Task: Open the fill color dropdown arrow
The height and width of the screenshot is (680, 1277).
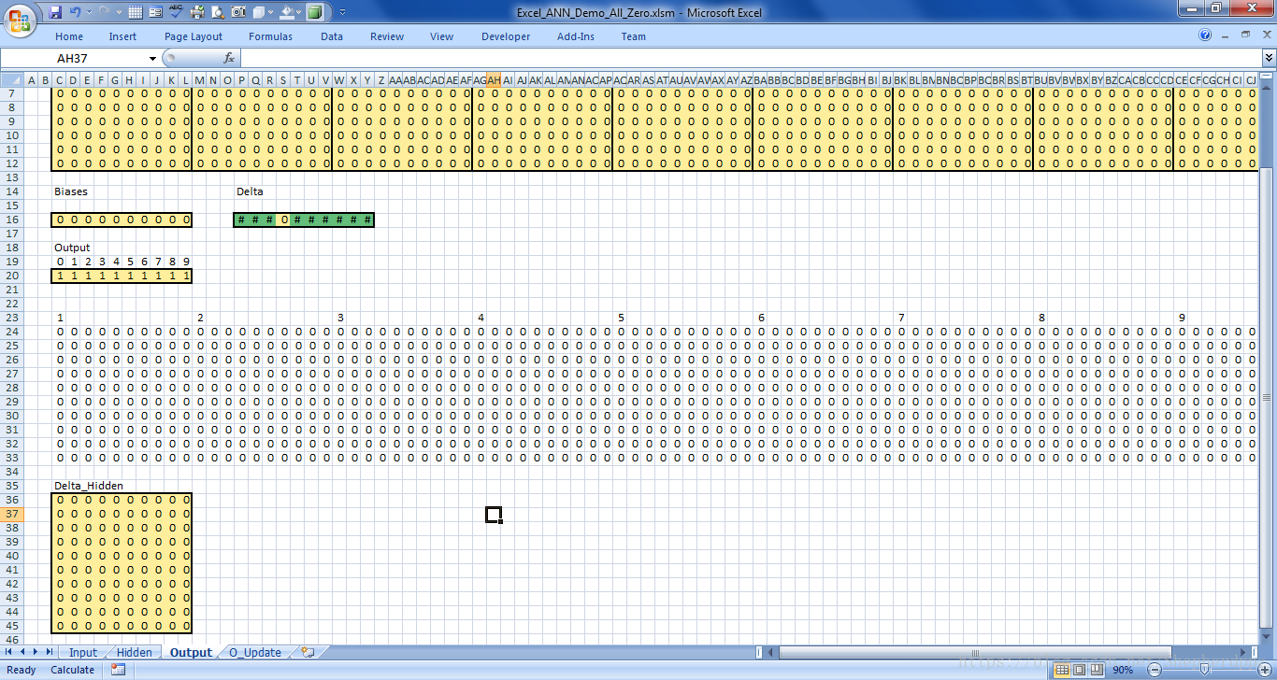Action: click(x=300, y=12)
